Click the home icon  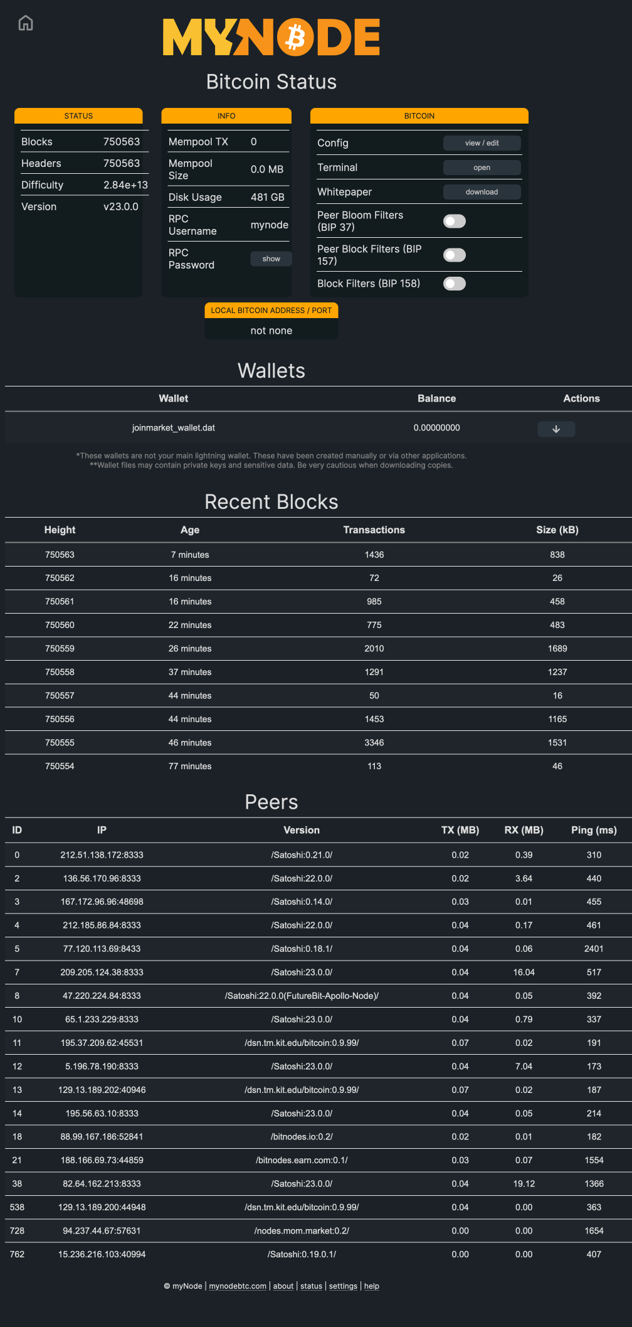pos(26,23)
